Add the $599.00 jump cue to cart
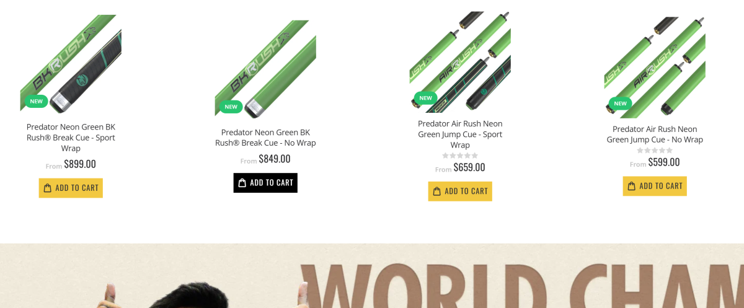 (x=655, y=185)
